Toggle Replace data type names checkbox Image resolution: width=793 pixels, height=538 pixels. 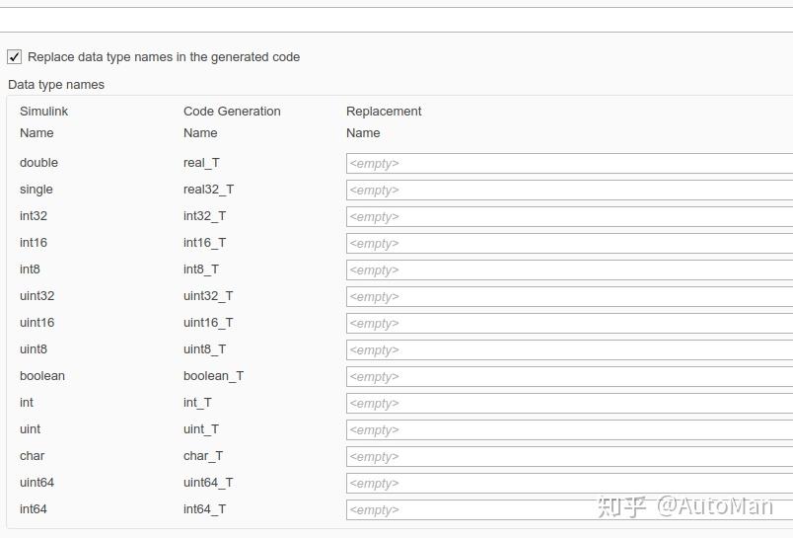coord(15,57)
